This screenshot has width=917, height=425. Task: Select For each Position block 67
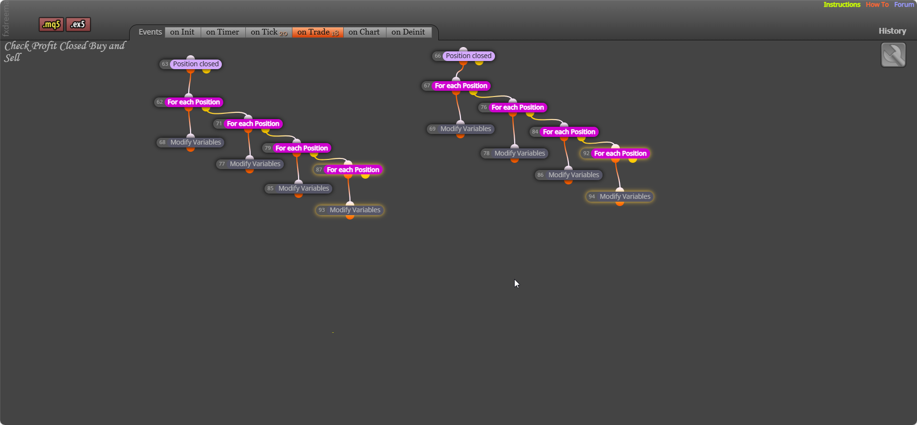click(x=456, y=86)
